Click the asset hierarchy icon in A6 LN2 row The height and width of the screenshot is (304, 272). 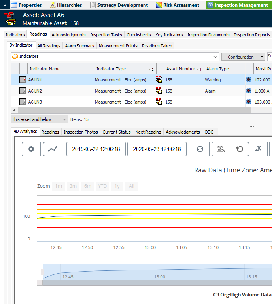(x=159, y=91)
